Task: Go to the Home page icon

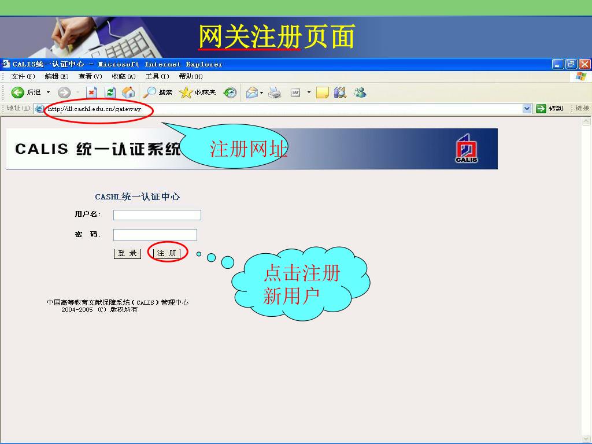Action: [128, 92]
